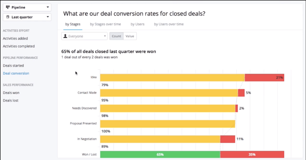Open the Deals lost report
The width and height of the screenshot is (306, 160).
coord(11,100)
